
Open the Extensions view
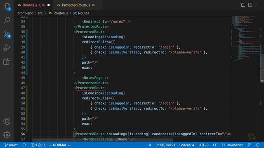click(7, 61)
